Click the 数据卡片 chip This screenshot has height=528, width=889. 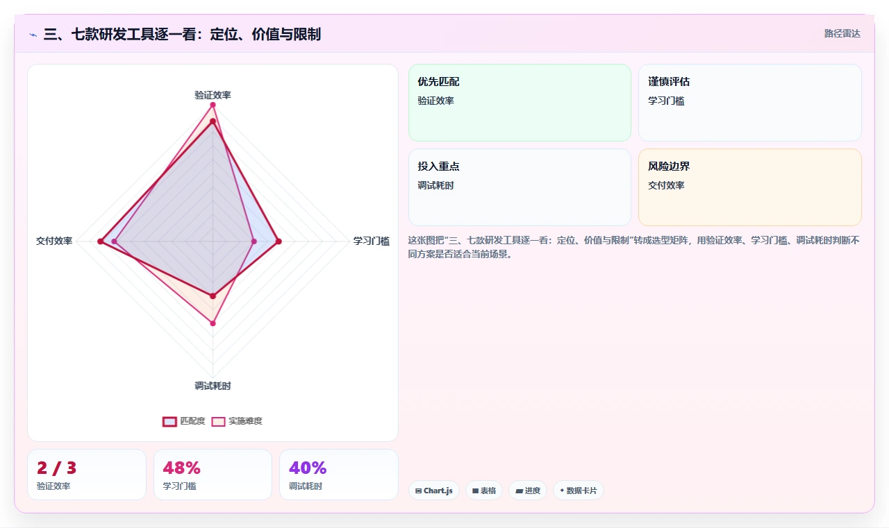pos(579,491)
